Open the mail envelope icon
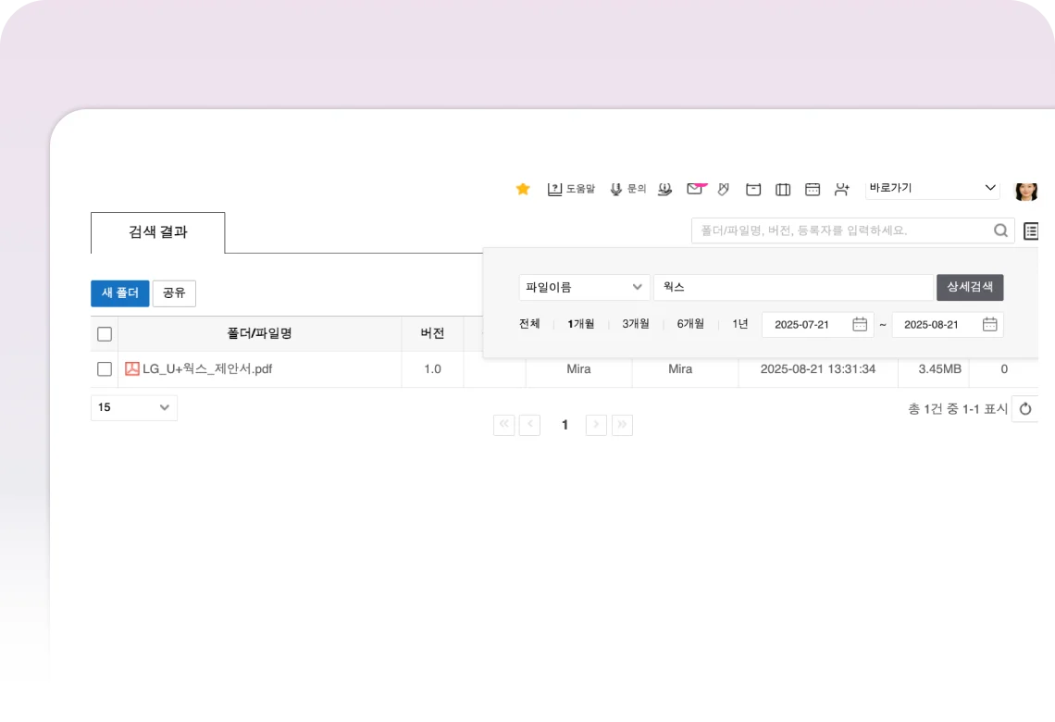 [x=694, y=189]
